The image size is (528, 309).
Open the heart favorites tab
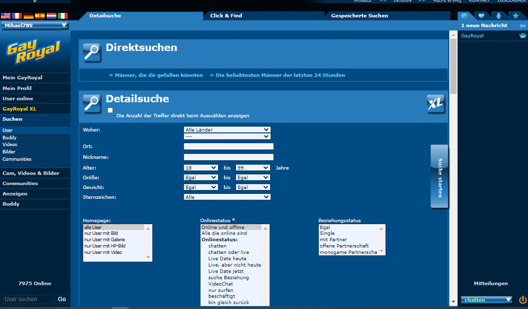481,16
